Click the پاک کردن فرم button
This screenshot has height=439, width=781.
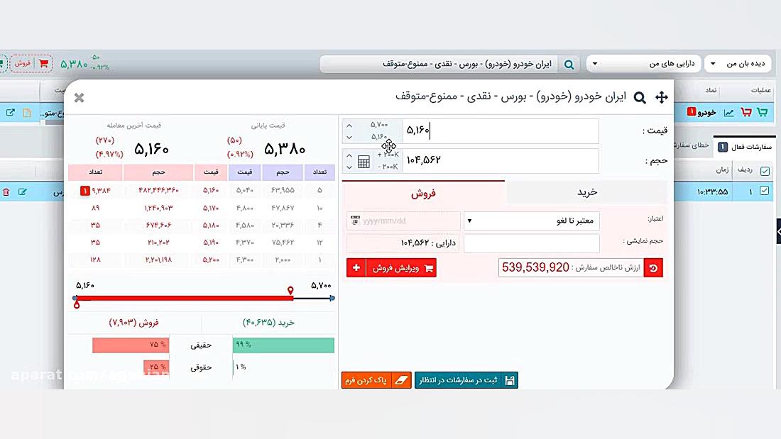[x=376, y=380]
